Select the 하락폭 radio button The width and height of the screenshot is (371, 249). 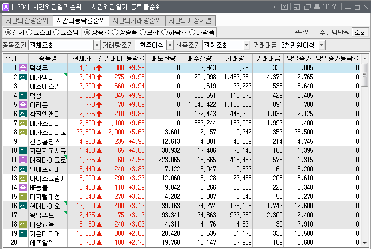(192, 32)
